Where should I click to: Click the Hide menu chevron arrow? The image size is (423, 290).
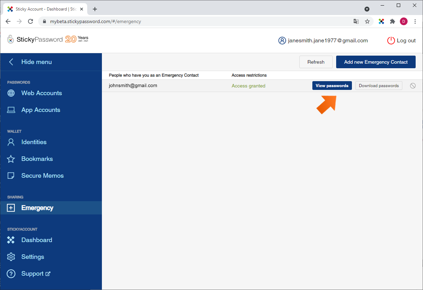click(11, 62)
